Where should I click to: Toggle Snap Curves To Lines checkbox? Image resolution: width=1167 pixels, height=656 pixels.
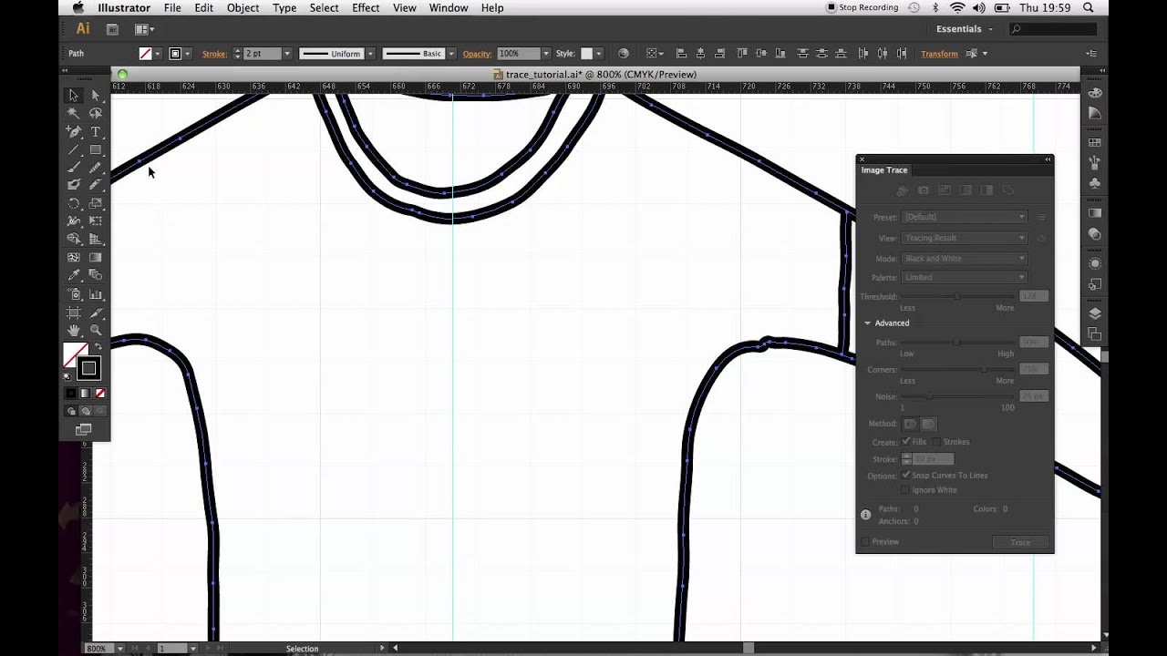906,476
